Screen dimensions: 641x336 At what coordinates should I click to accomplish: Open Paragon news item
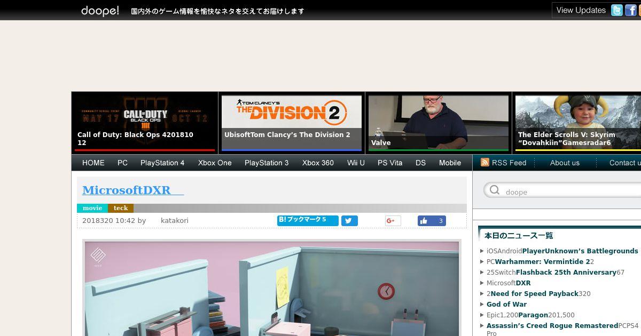[530, 315]
